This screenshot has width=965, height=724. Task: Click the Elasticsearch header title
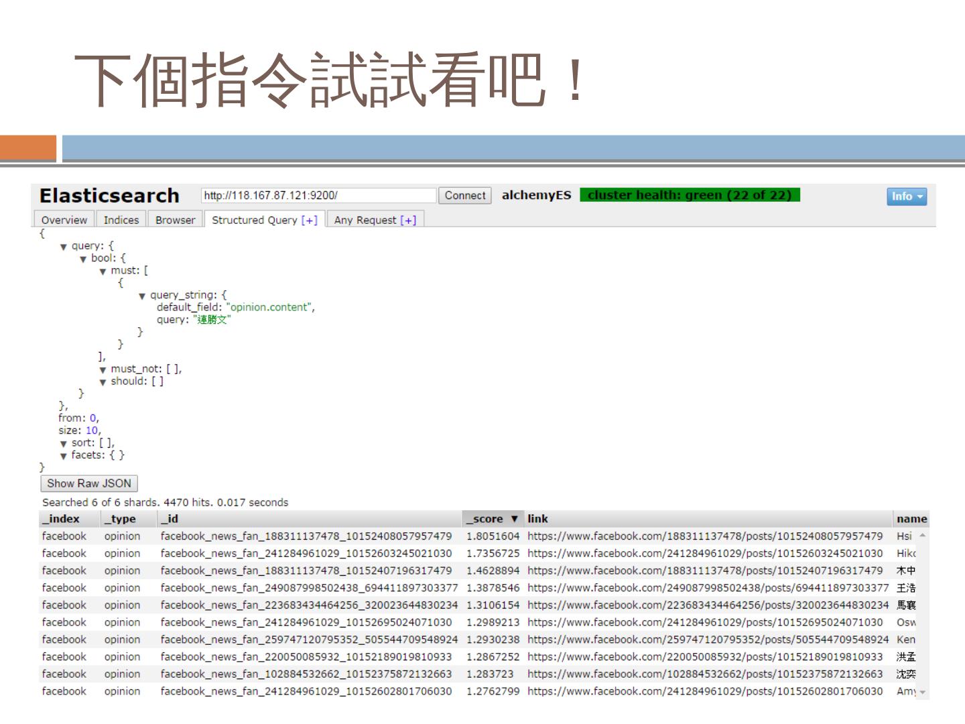point(109,196)
